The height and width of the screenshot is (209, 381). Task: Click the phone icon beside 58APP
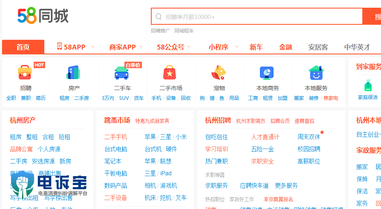(59, 46)
